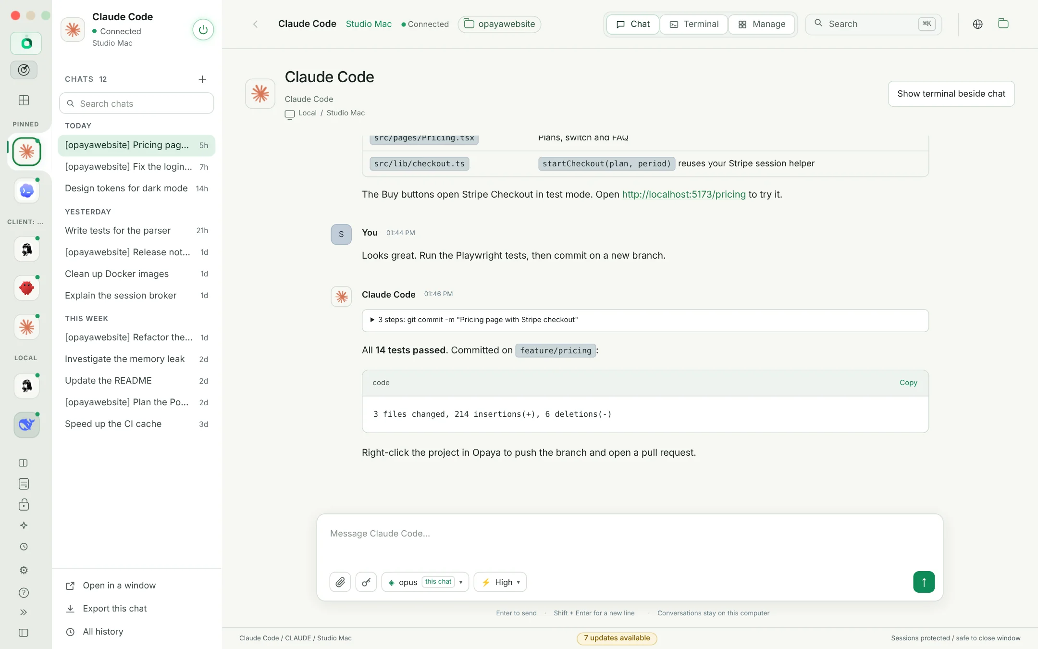This screenshot has height=649, width=1038.
Task: Open the opayawebsite project selector
Action: click(x=499, y=24)
